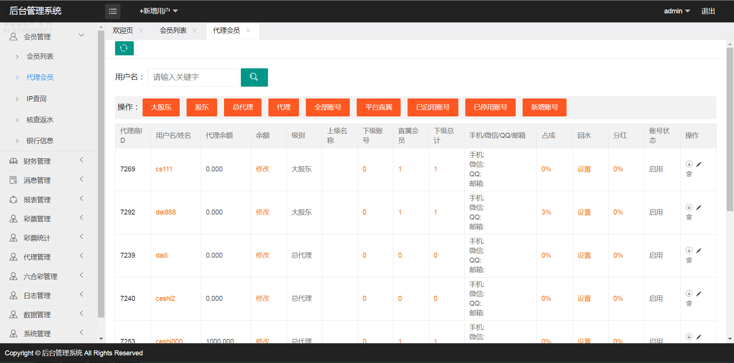Close the 会员列表 tab
This screenshot has width=734, height=363.
pos(195,31)
